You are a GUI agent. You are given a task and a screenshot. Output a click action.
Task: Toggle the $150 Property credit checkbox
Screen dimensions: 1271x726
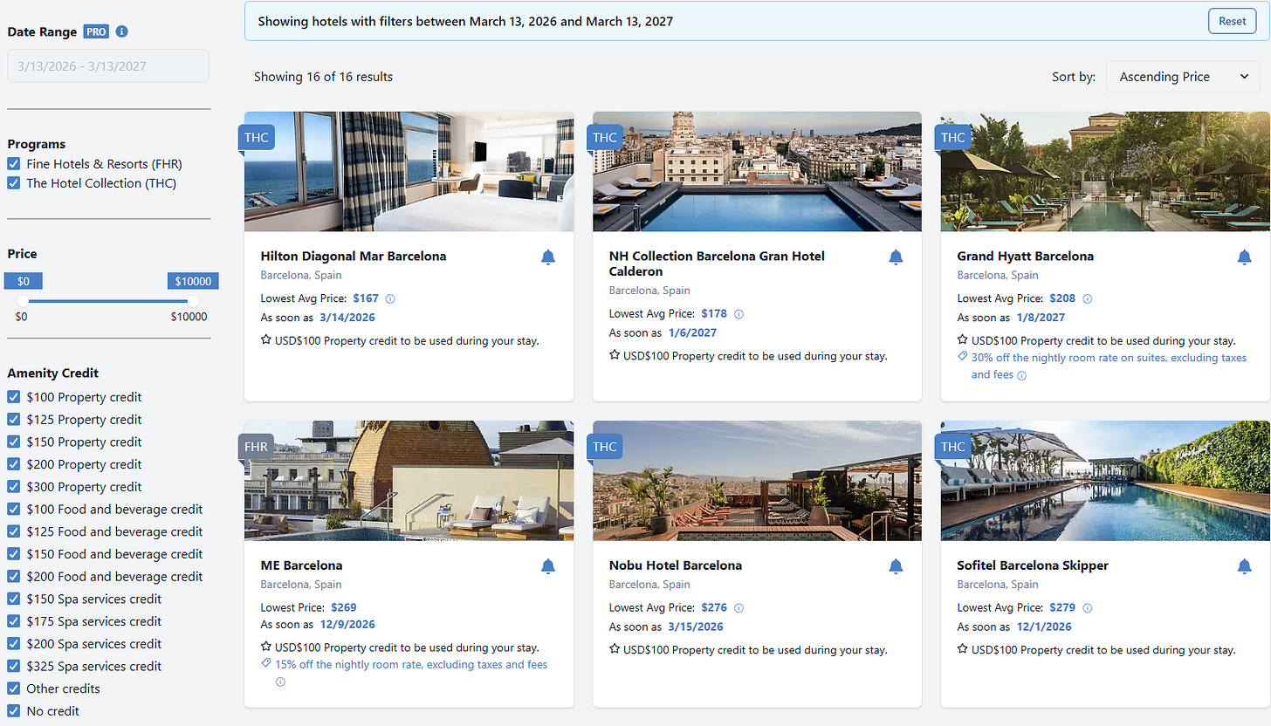14,442
